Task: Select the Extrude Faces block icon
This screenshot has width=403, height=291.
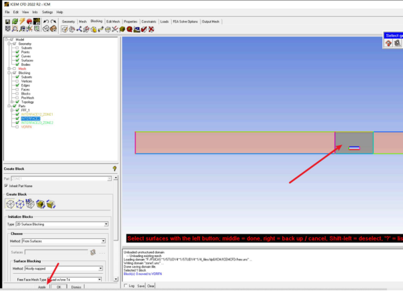Action: pos(30,204)
